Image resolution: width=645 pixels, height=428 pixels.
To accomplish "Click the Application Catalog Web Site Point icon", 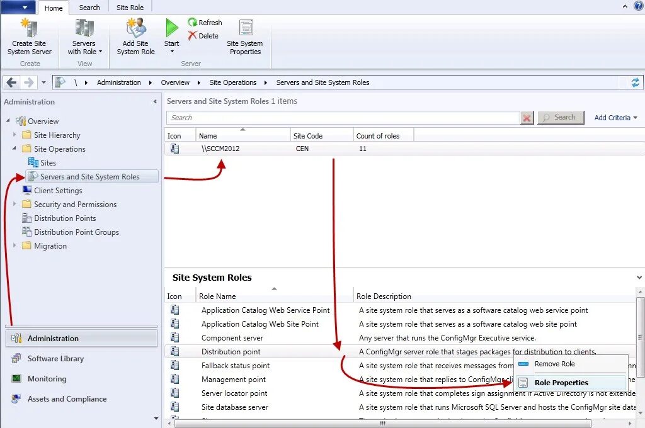I will 175,324.
